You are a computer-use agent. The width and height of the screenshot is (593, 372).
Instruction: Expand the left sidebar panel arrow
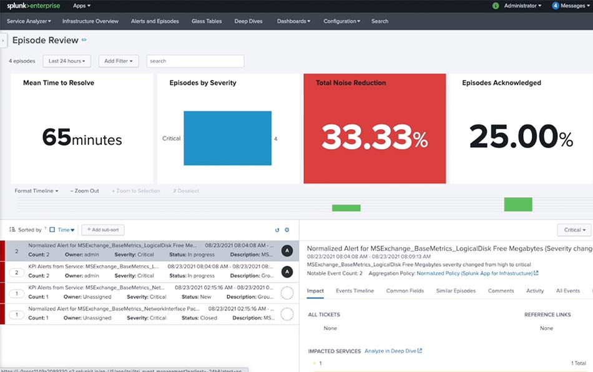click(3, 41)
